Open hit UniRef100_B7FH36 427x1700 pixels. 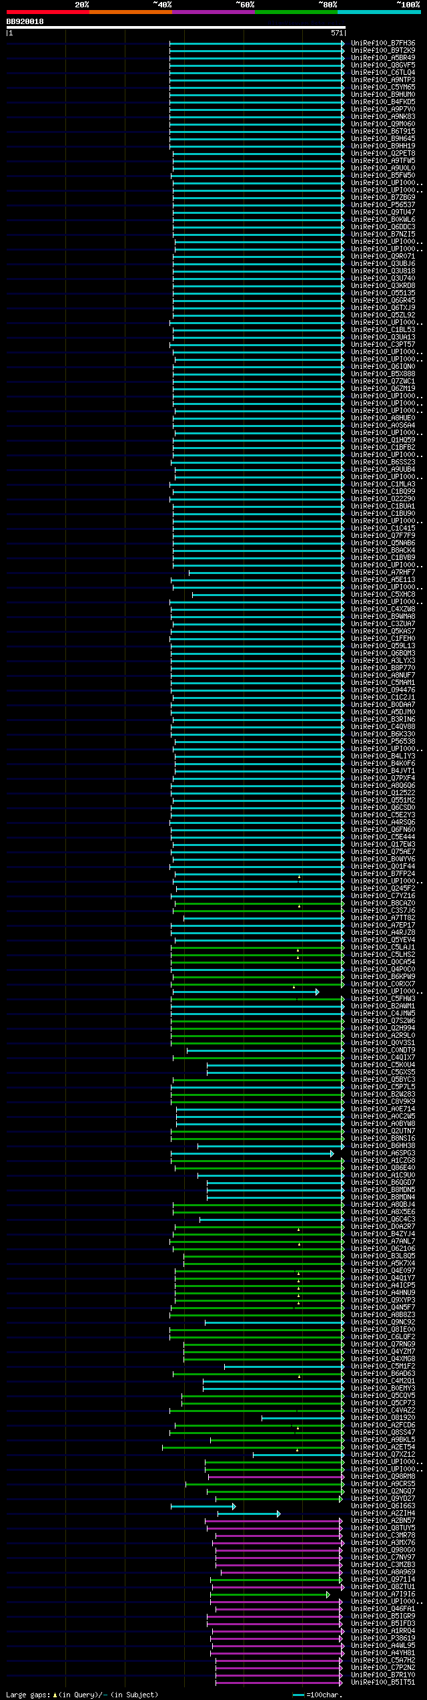pyautogui.click(x=383, y=43)
